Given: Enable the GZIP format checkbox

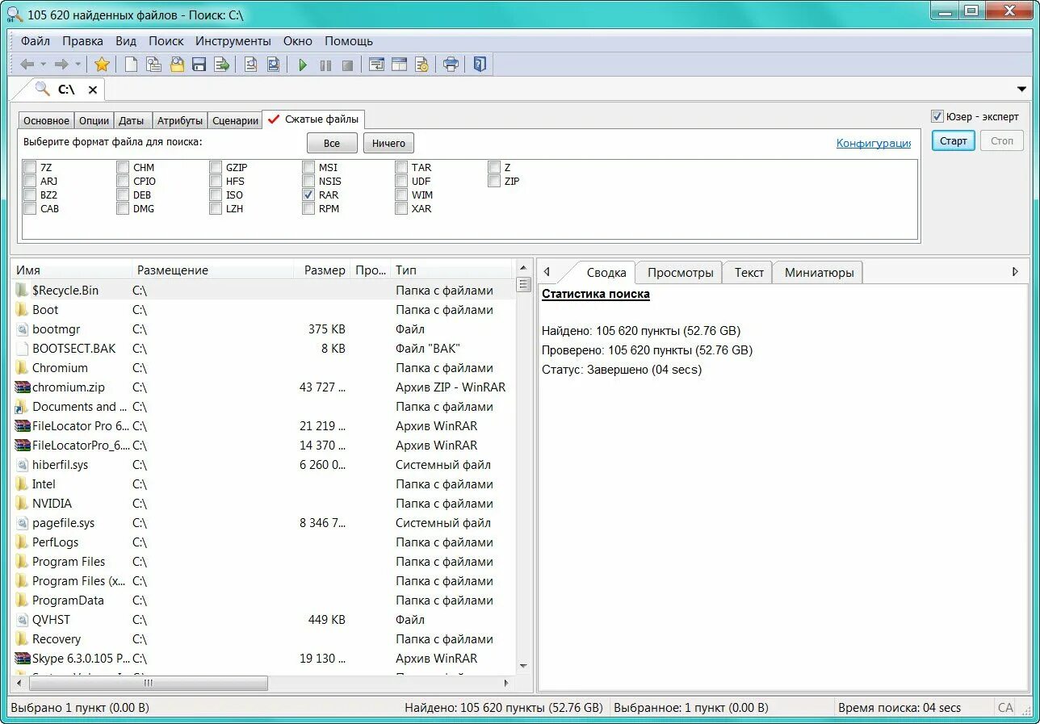Looking at the screenshot, I should pyautogui.click(x=216, y=167).
